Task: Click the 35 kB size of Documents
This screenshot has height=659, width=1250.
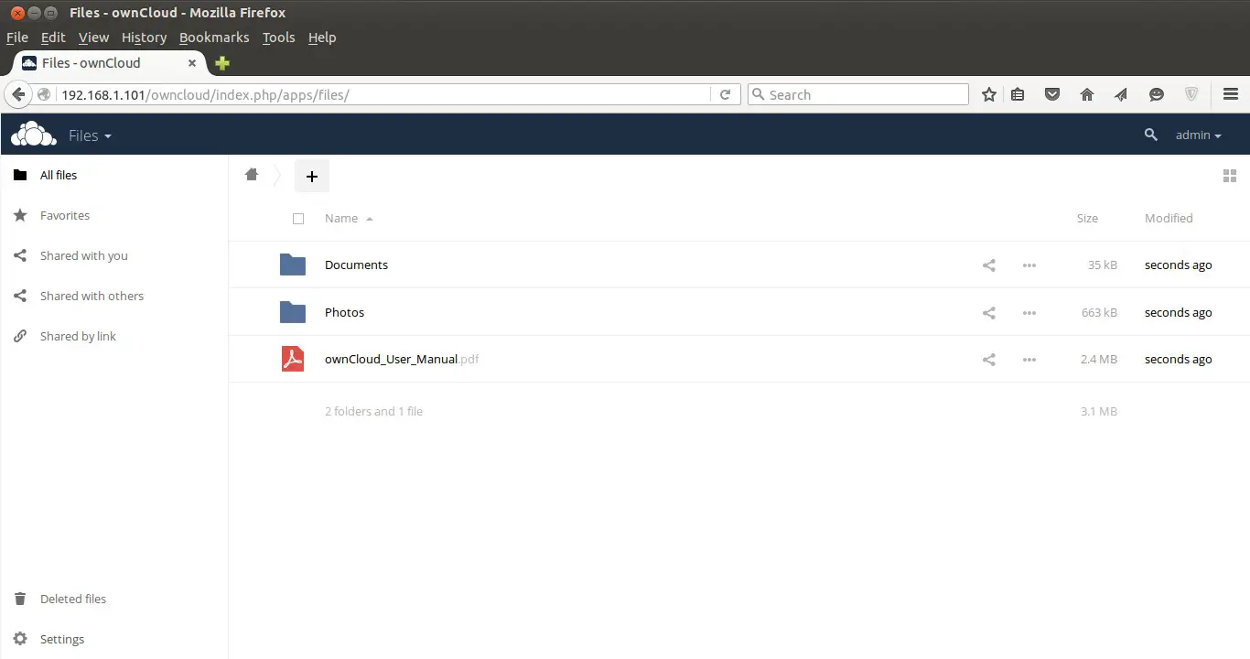Action: (x=1102, y=265)
